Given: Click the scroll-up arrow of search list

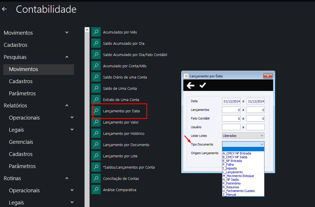Looking at the screenshot, I should pyautogui.click(x=87, y=30).
